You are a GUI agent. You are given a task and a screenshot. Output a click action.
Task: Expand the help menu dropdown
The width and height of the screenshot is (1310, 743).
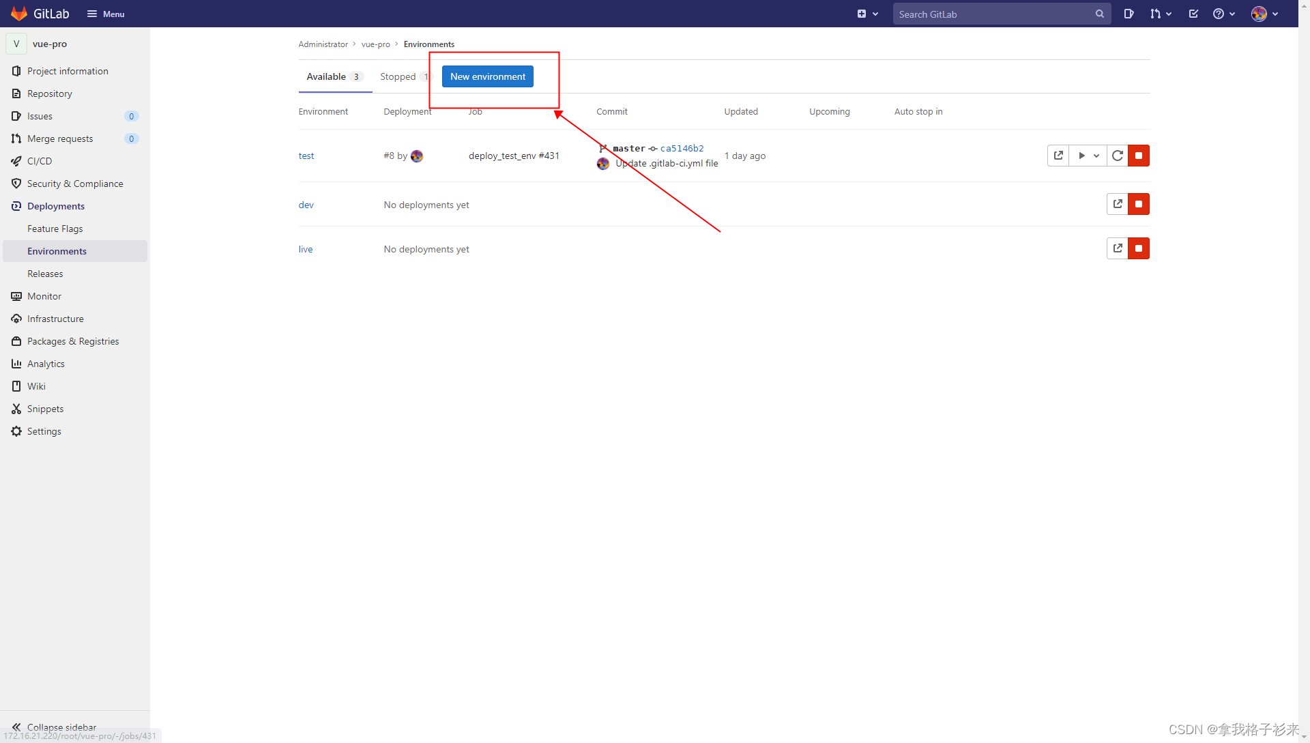coord(1224,14)
